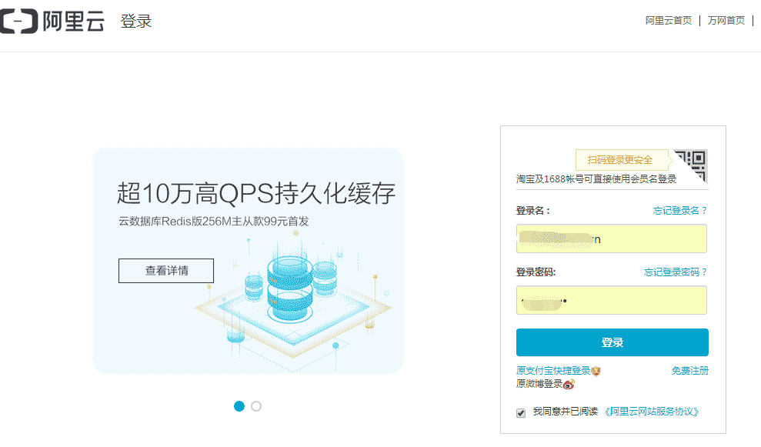
Task: Click the 查看详情 button on the banner
Action: (x=165, y=271)
